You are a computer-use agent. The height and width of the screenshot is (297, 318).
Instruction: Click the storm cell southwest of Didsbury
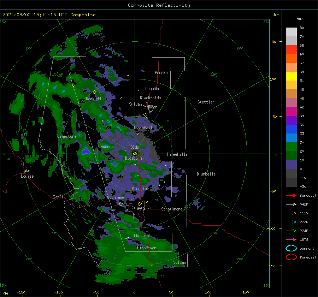(114, 164)
